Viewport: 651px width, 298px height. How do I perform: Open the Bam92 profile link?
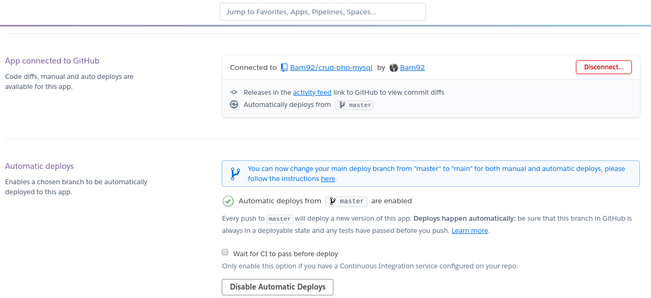point(412,68)
